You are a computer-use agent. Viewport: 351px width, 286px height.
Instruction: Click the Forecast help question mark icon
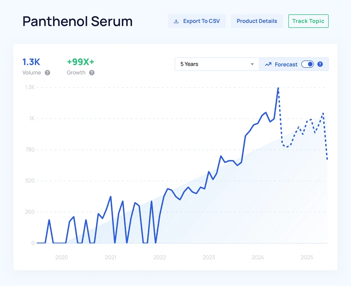tap(320, 64)
